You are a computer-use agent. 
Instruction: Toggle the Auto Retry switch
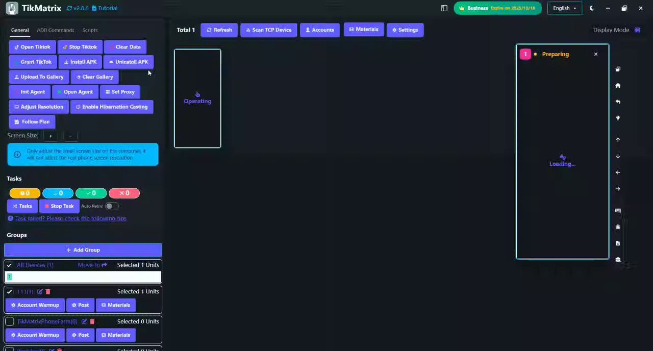coord(112,206)
